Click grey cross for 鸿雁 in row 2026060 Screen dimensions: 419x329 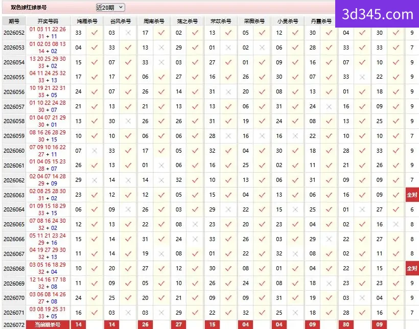[95, 151]
